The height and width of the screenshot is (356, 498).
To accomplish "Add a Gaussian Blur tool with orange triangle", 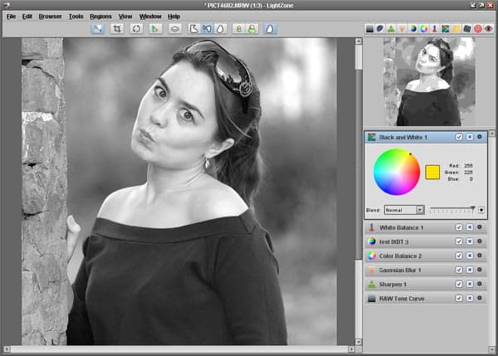I will [402, 29].
